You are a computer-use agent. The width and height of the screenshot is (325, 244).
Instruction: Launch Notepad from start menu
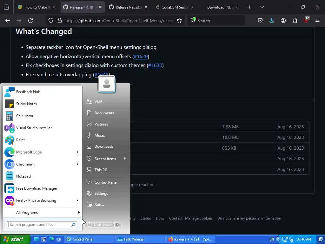(x=43, y=176)
